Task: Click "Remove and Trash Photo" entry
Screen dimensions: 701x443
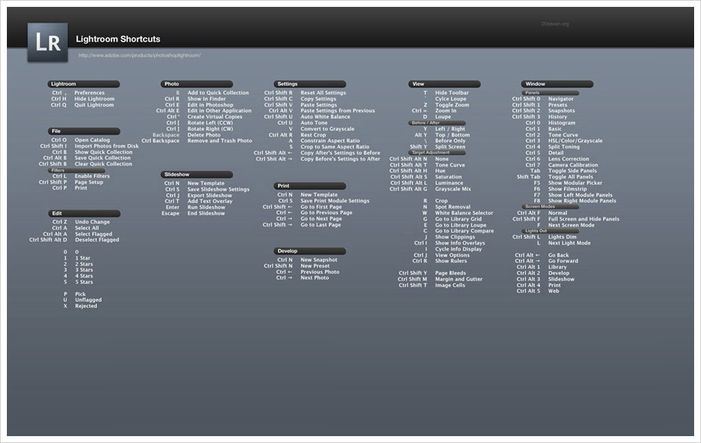Action: [220, 141]
